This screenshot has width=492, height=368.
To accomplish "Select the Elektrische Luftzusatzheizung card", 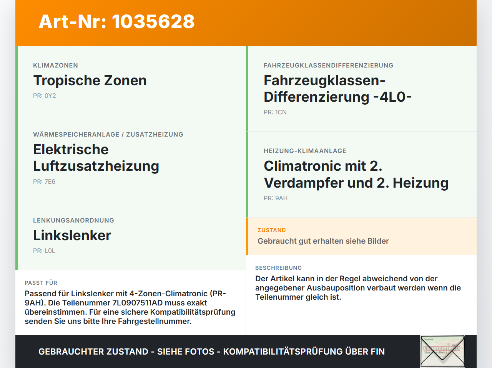I will pos(131,158).
